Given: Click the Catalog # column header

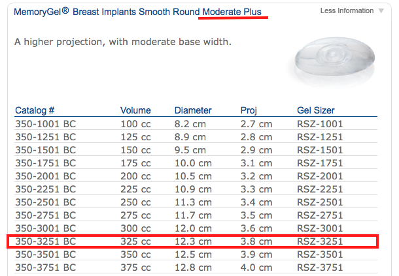Looking at the screenshot, I should pos(35,110).
